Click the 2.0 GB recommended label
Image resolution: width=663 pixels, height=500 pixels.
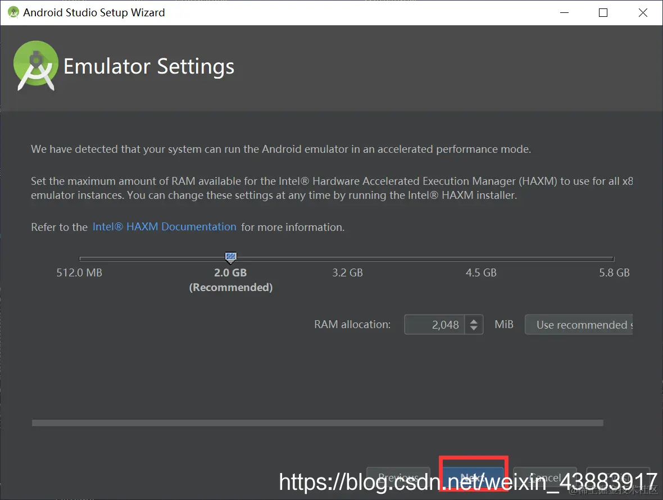(x=231, y=280)
